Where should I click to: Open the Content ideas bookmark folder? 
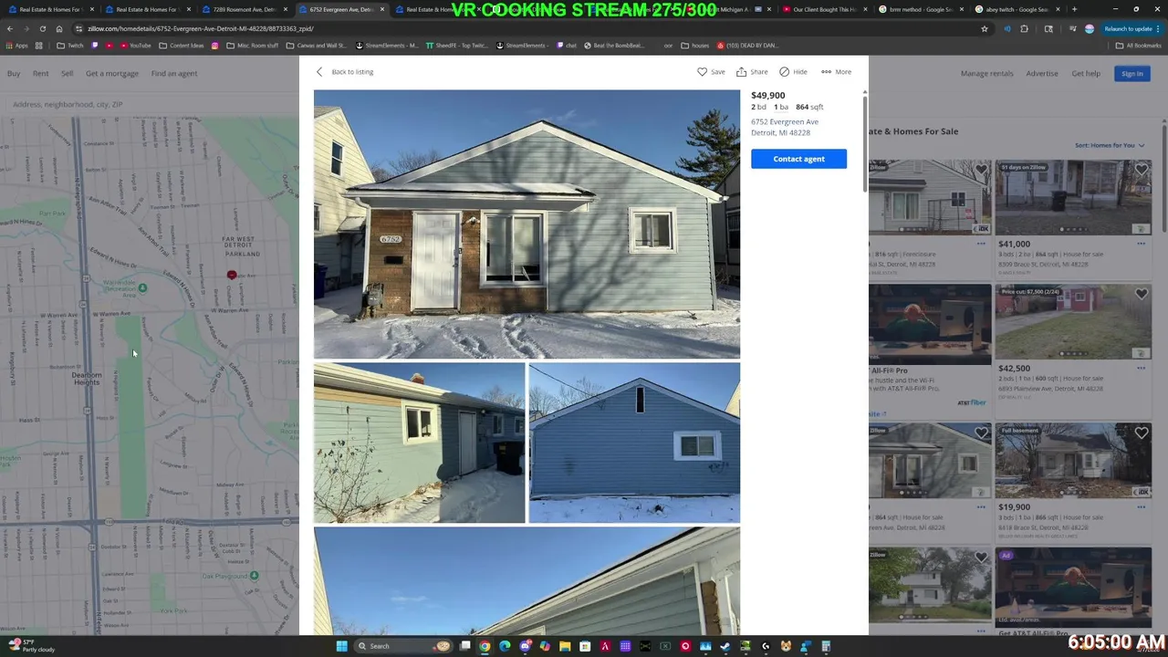(x=182, y=45)
